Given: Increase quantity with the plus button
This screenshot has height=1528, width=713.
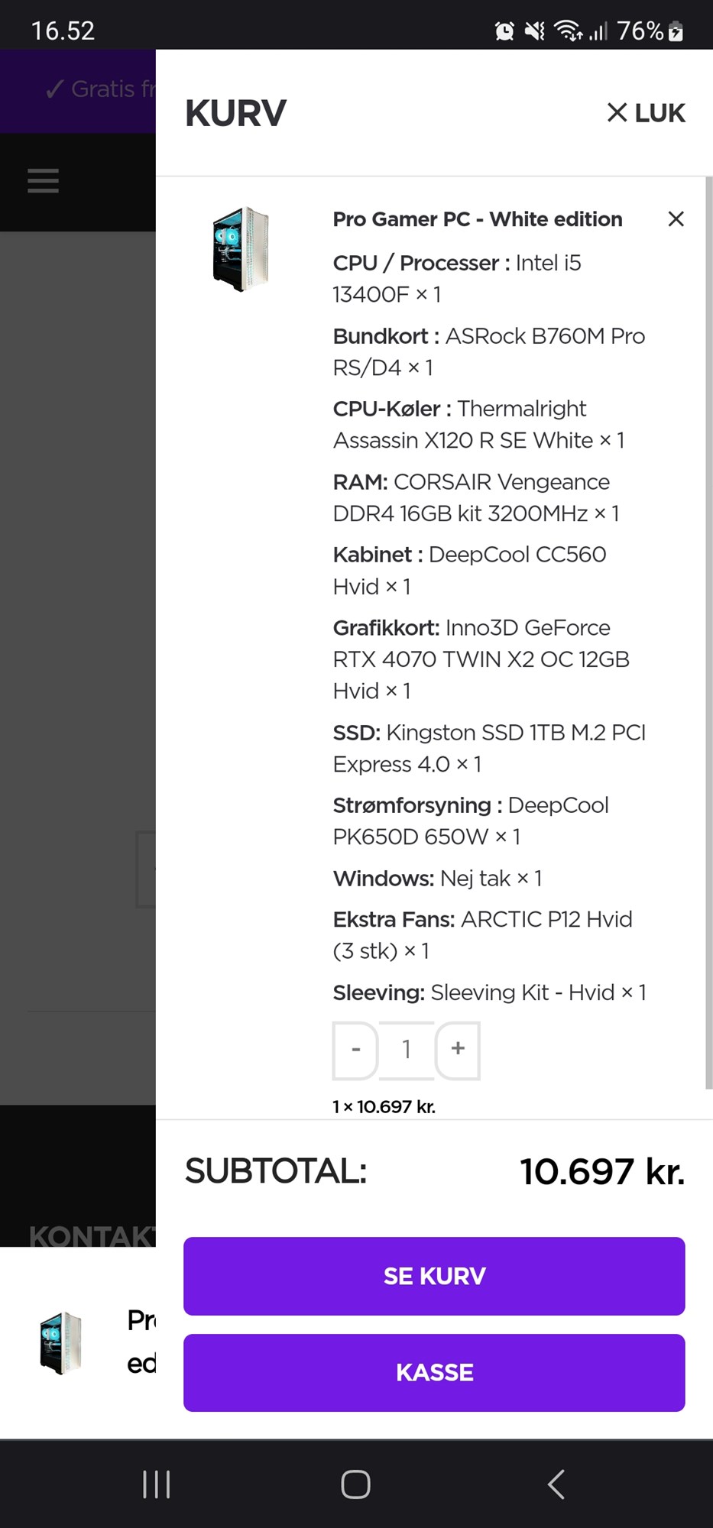Looking at the screenshot, I should [458, 1050].
